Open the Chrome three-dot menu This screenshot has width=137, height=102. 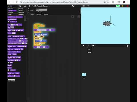pos(128,2)
